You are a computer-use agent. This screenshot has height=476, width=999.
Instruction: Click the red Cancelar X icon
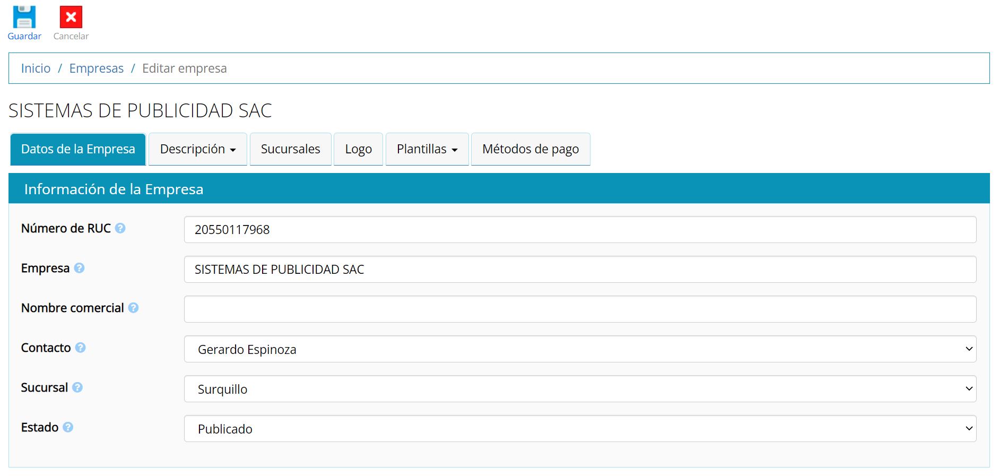(71, 17)
